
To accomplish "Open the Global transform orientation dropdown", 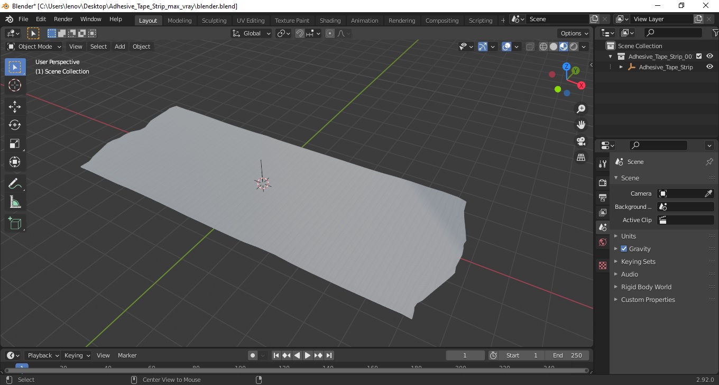I will click(252, 33).
